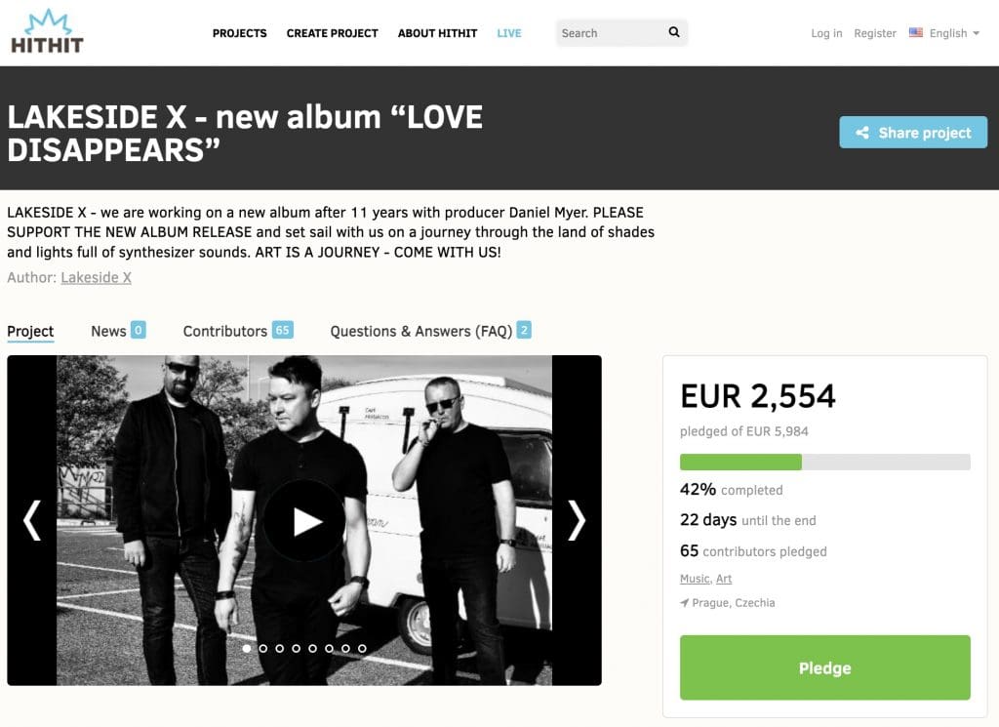
Task: Go to the previous slide arrow
Action: (x=32, y=520)
